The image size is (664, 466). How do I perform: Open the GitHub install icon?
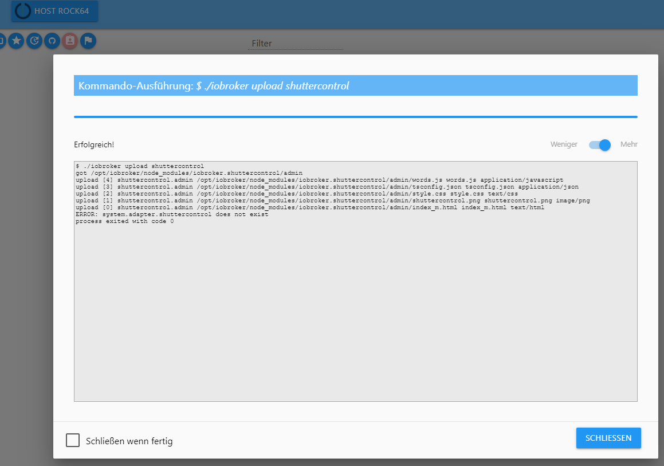click(52, 41)
